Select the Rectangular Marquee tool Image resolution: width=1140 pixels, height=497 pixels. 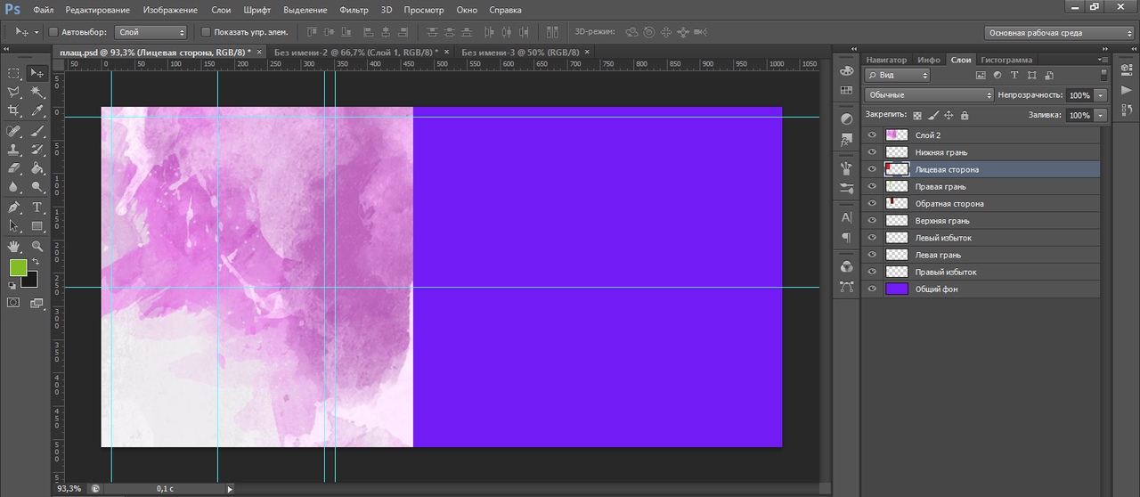(14, 73)
